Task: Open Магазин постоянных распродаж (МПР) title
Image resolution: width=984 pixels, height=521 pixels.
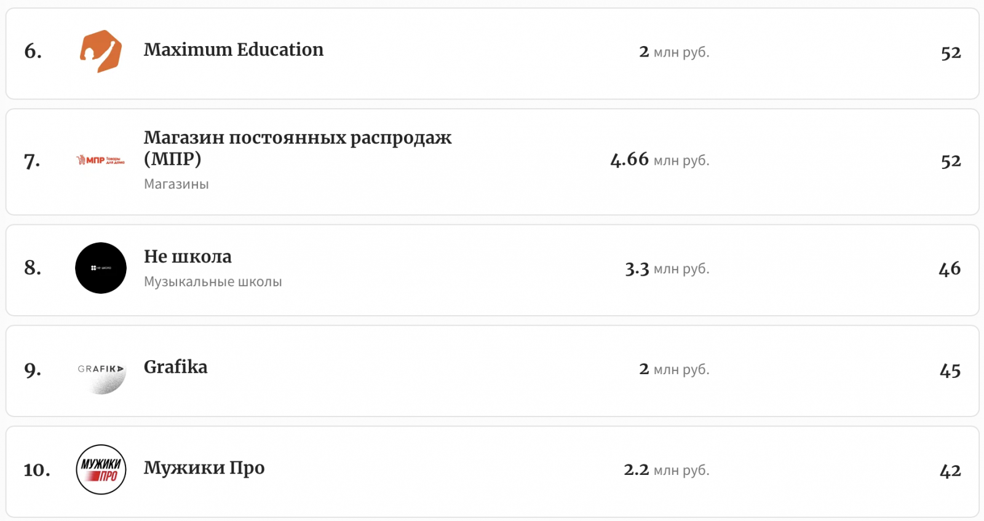Action: point(298,148)
